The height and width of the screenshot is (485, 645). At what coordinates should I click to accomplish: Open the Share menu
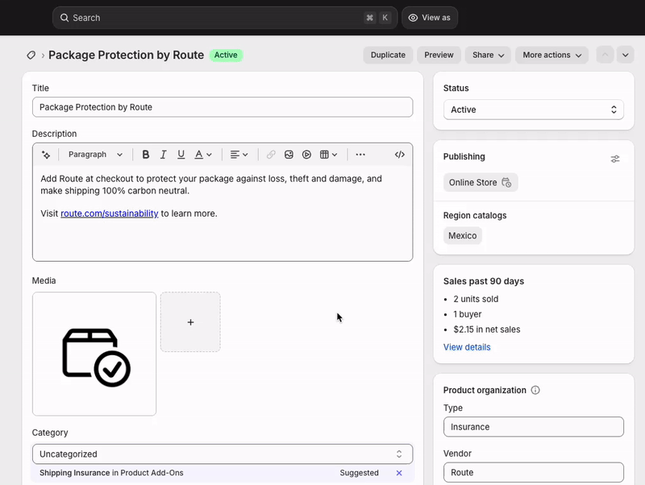tap(487, 55)
